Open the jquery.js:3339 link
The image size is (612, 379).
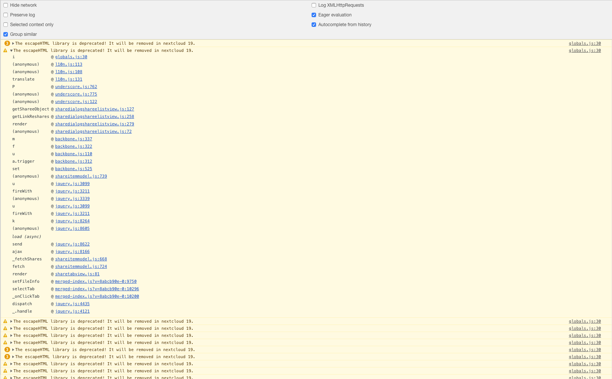pos(72,198)
